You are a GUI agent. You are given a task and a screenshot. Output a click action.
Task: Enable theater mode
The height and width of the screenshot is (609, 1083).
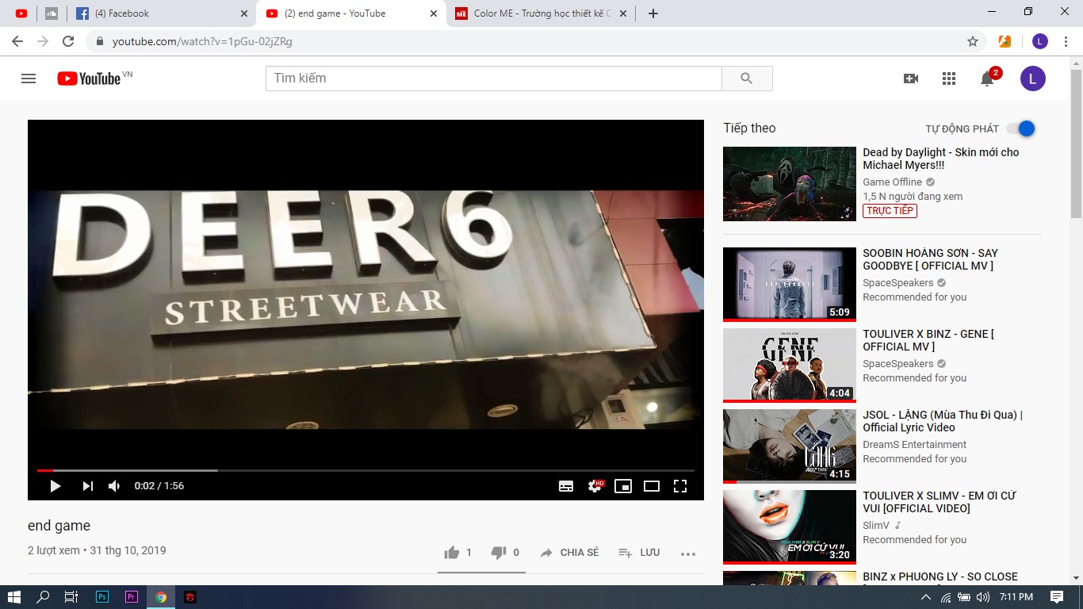[652, 486]
